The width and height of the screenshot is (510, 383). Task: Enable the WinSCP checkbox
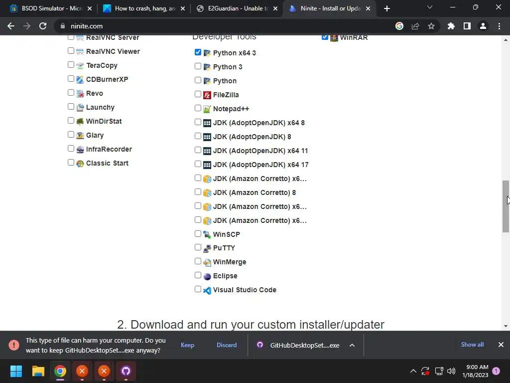pyautogui.click(x=198, y=233)
